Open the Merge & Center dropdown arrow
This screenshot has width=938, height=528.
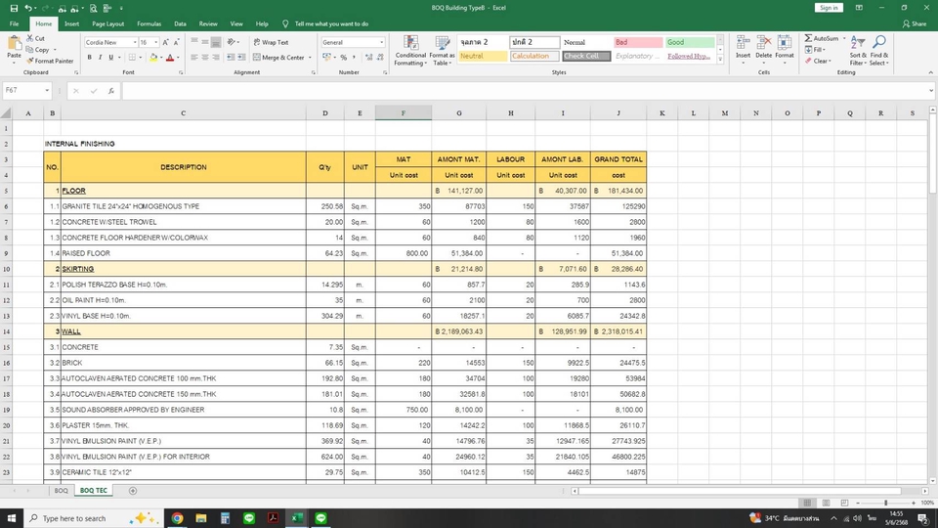[310, 58]
